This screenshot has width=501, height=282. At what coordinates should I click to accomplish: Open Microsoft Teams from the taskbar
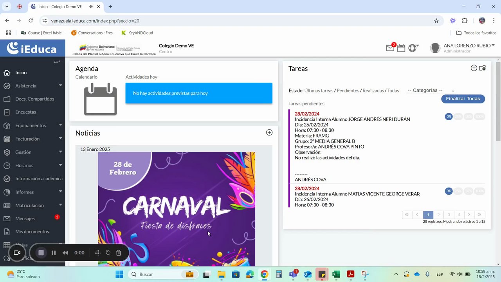[293, 274]
